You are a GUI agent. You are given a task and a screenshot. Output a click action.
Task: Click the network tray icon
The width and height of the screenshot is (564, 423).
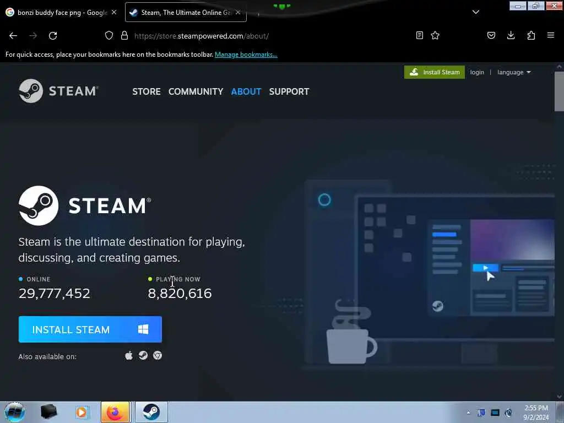point(495,413)
